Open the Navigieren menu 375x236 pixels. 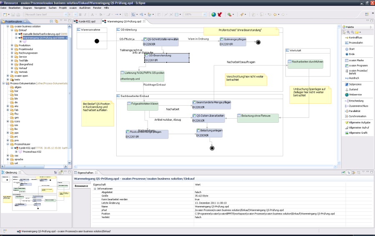pyautogui.click(x=40, y=8)
